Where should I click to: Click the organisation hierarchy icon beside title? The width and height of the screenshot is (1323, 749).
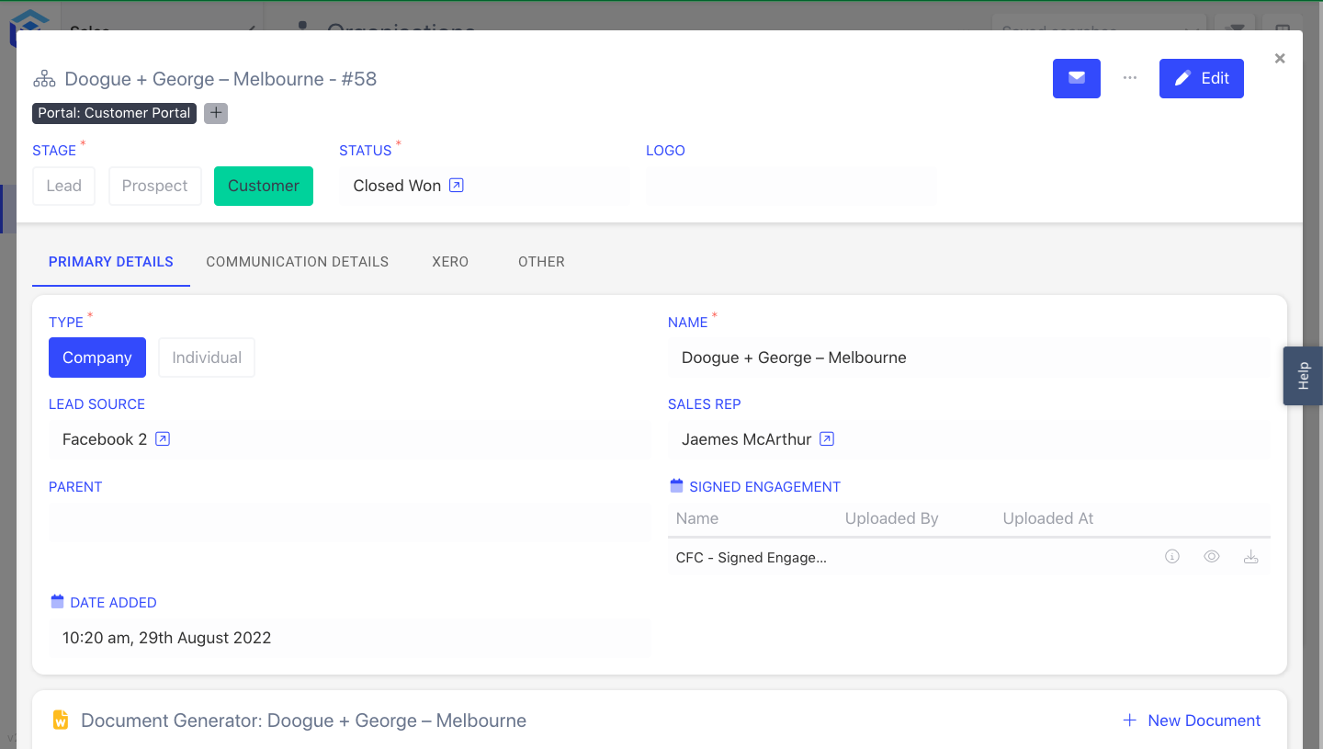(44, 79)
